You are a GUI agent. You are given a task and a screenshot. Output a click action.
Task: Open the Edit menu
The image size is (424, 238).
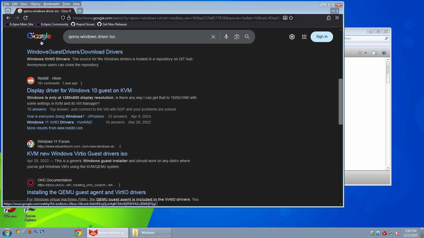point(15,4)
